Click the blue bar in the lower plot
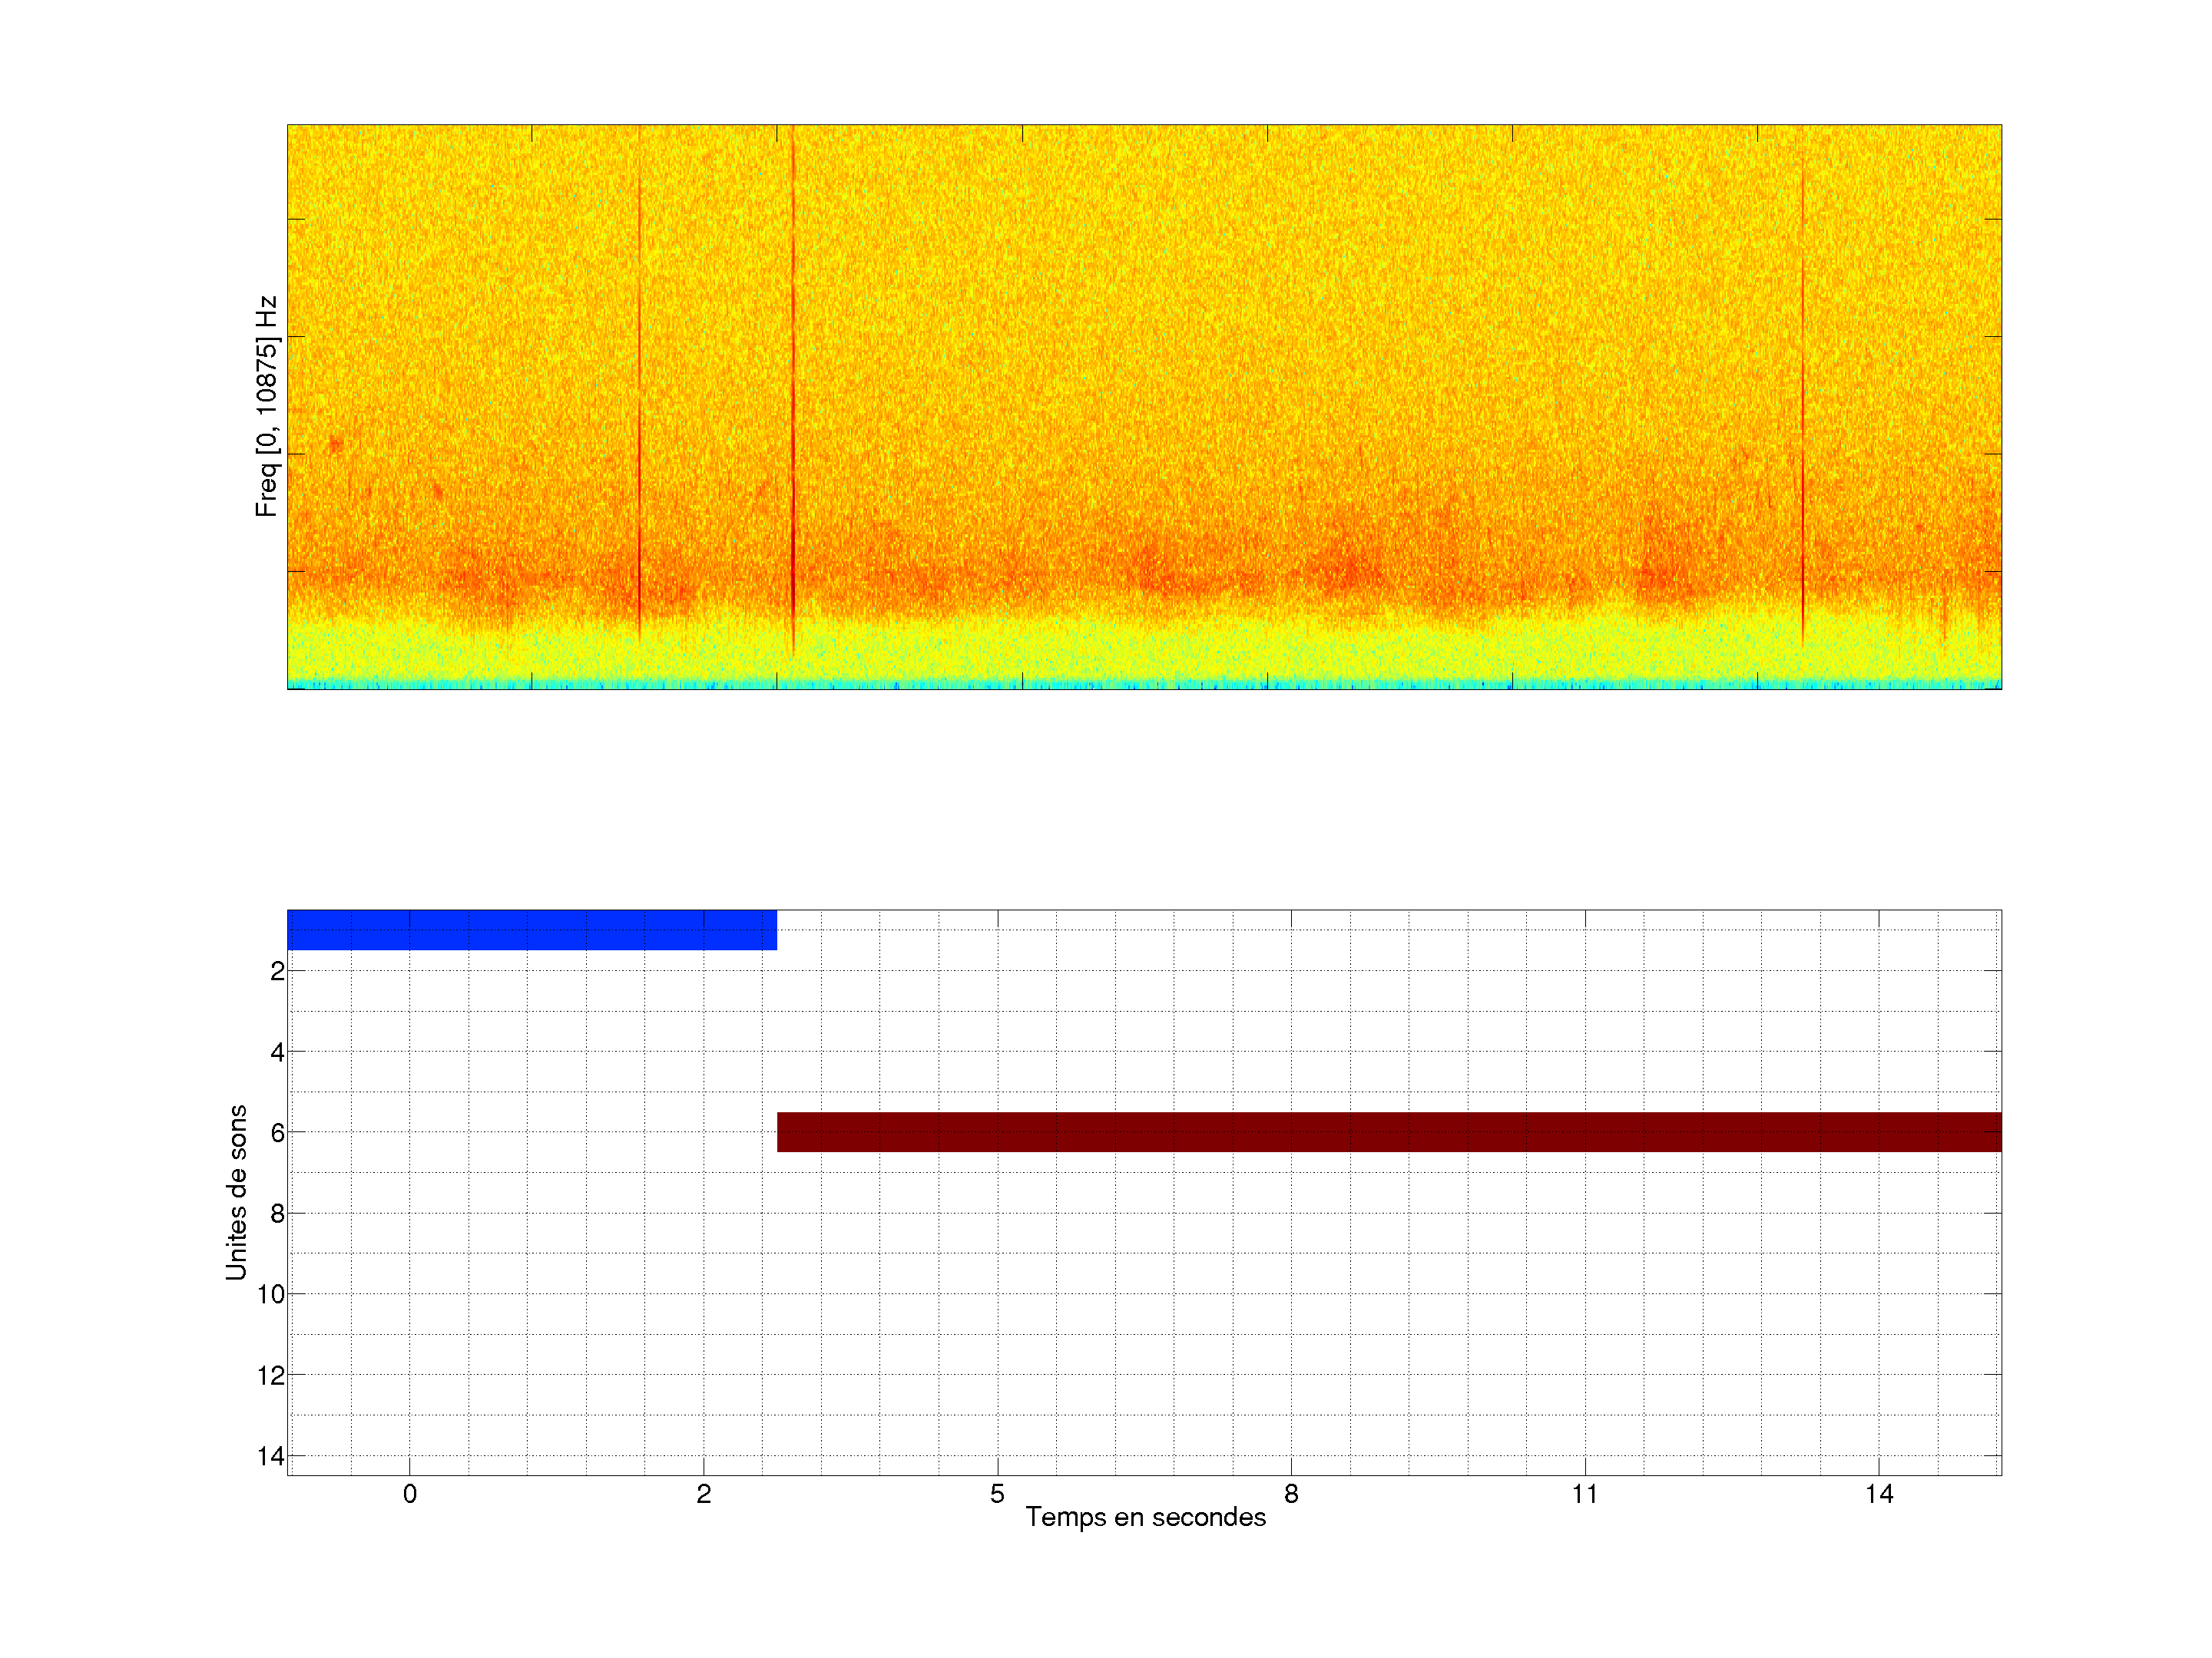 point(531,930)
